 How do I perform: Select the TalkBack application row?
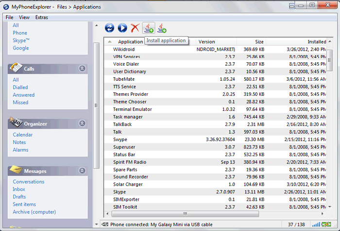[215, 124]
